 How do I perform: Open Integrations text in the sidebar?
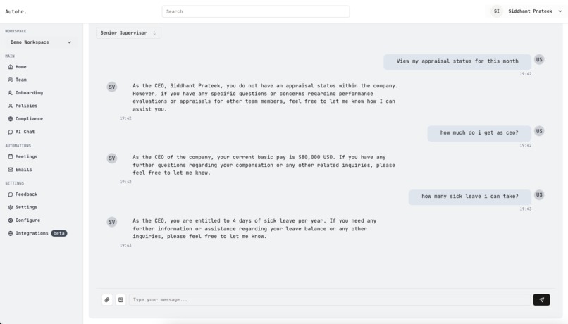(x=32, y=234)
